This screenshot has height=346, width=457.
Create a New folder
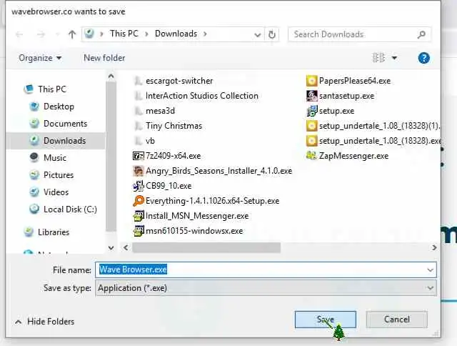[104, 58]
